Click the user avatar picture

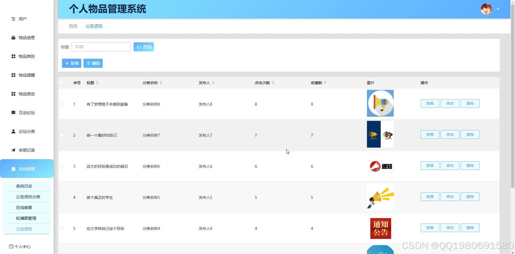click(x=486, y=9)
